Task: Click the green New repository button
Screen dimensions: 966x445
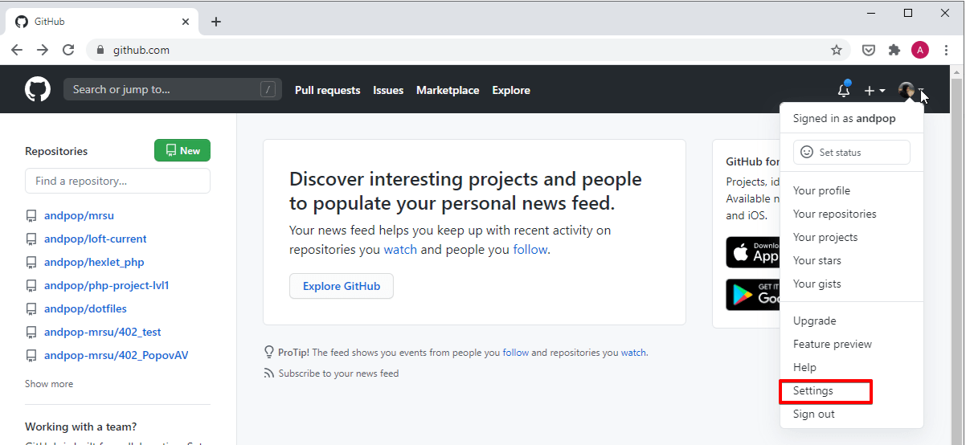Action: [x=182, y=150]
